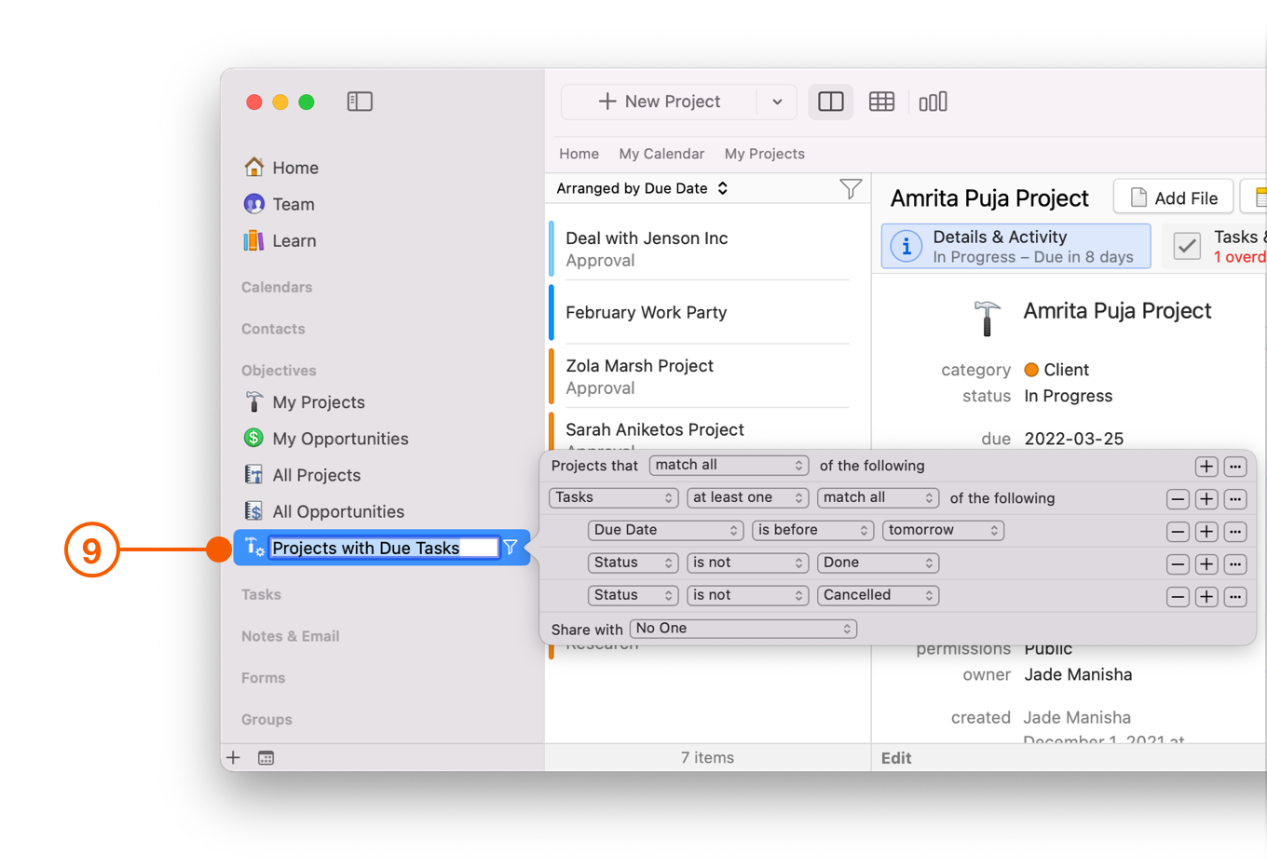Image resolution: width=1267 pixels, height=868 pixels.
Task: Click the checkbox on the Tasks tab
Action: coord(1186,245)
